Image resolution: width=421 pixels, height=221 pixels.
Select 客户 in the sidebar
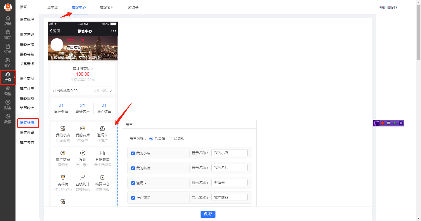tap(8, 63)
